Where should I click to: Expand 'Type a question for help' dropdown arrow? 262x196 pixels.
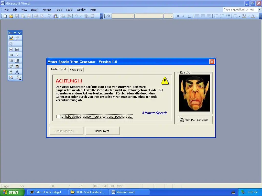click(x=259, y=10)
